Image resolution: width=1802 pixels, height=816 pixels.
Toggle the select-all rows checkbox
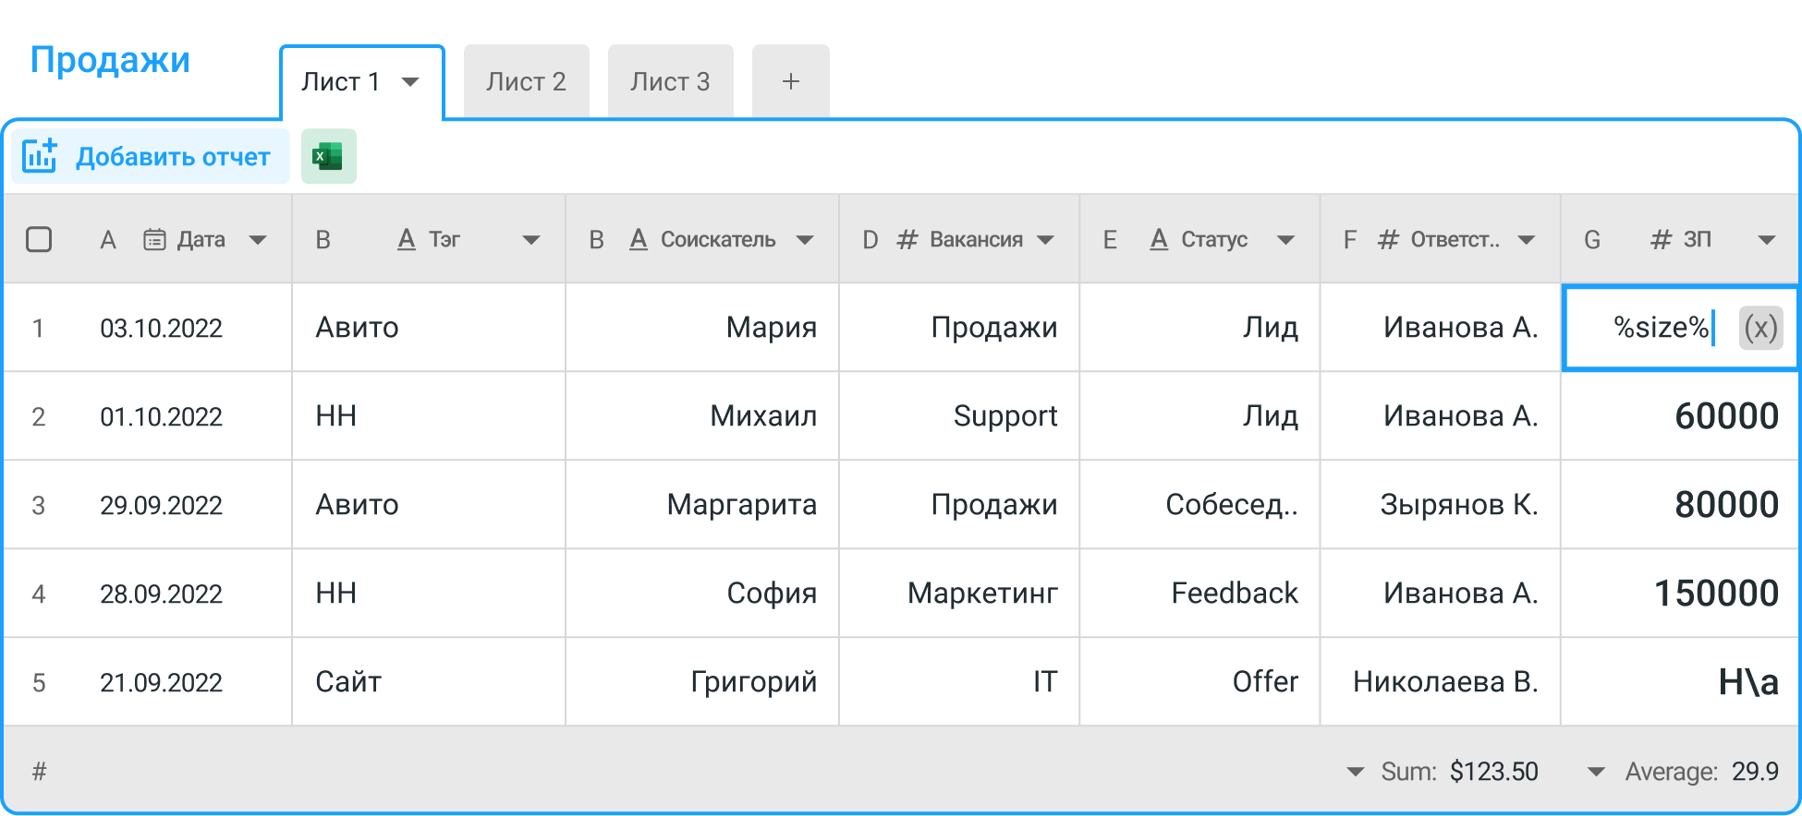[39, 240]
